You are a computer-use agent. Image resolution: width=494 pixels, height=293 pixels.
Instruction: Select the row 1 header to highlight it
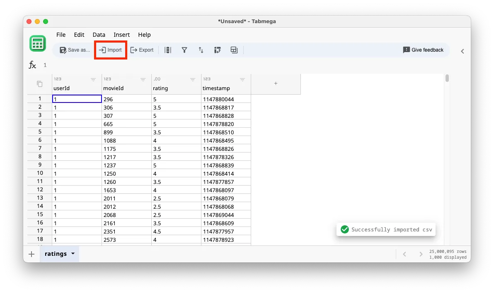[39, 98]
